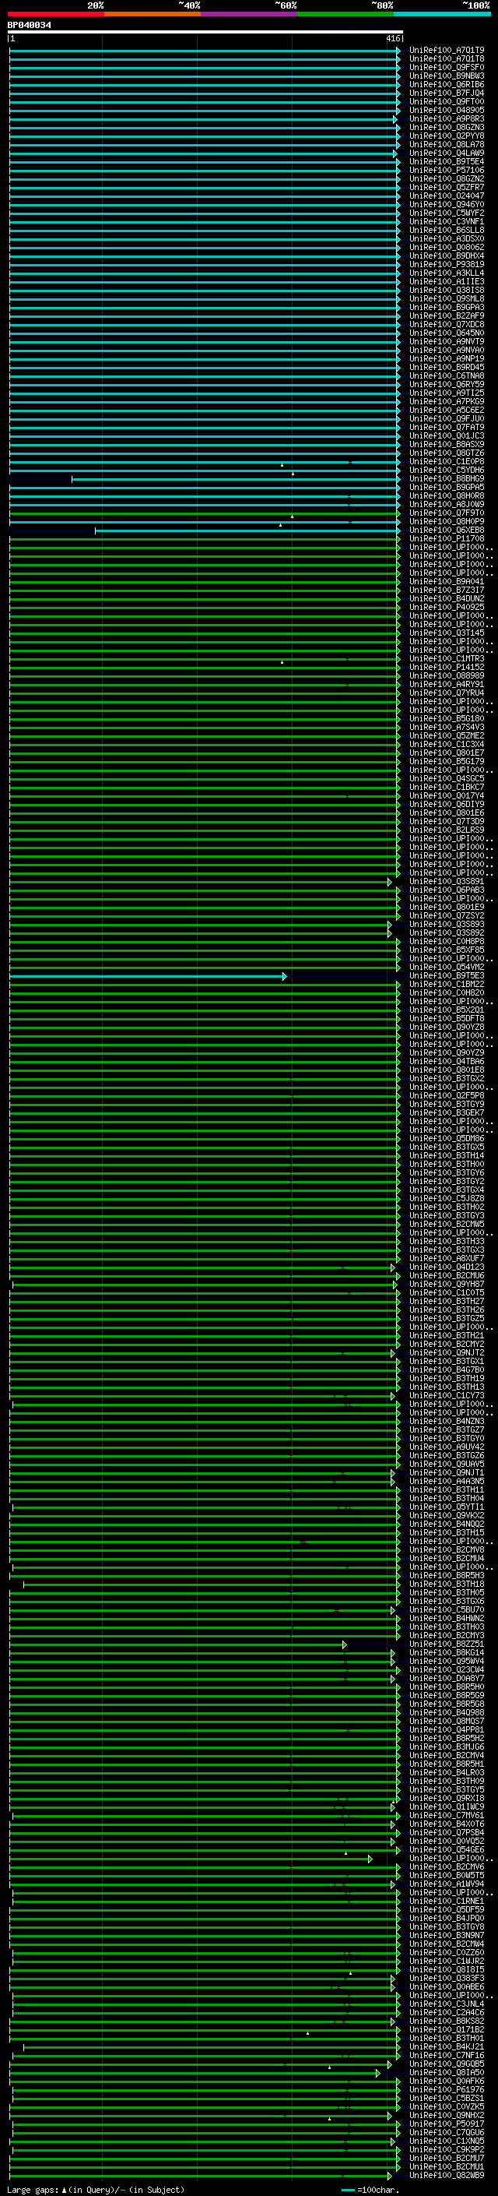Screen dimensions: 498x2196
Task: Click the arrowhead ending the B8ZZ51 alignment
Action: click(345, 1644)
